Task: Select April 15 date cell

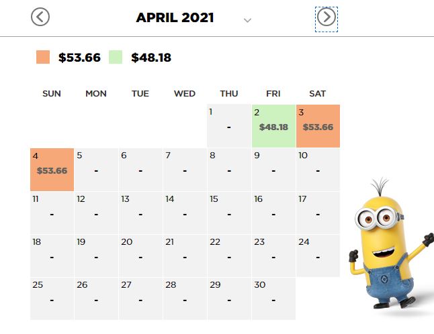Action: coord(229,213)
